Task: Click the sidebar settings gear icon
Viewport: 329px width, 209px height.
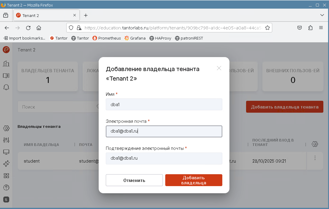Action: point(6,128)
